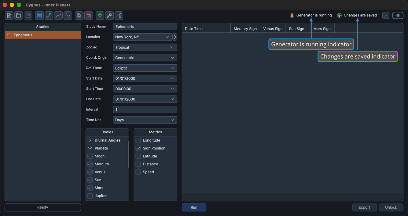Click the list icon beside Ephemeris study

click(9, 35)
